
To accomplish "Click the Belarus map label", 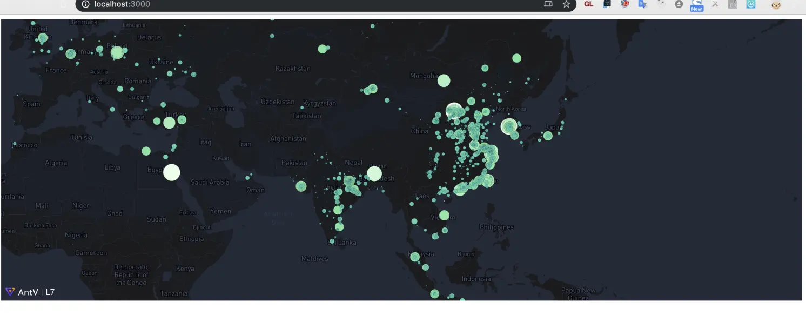I will coord(149,37).
